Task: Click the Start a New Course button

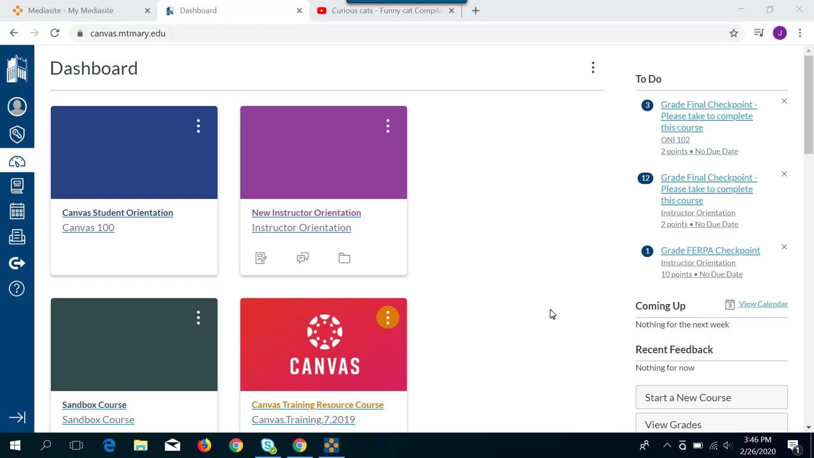Action: click(711, 397)
